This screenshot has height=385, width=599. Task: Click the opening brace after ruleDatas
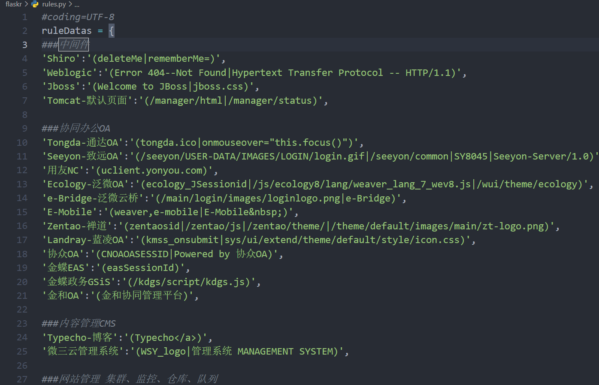112,31
